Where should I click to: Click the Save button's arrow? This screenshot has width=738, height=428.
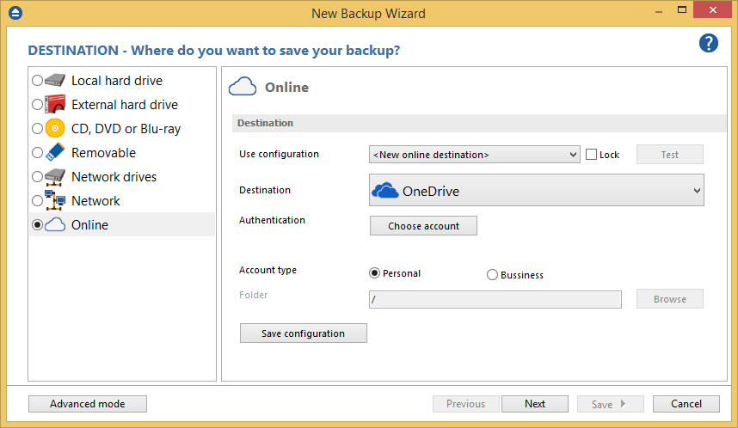pos(623,404)
